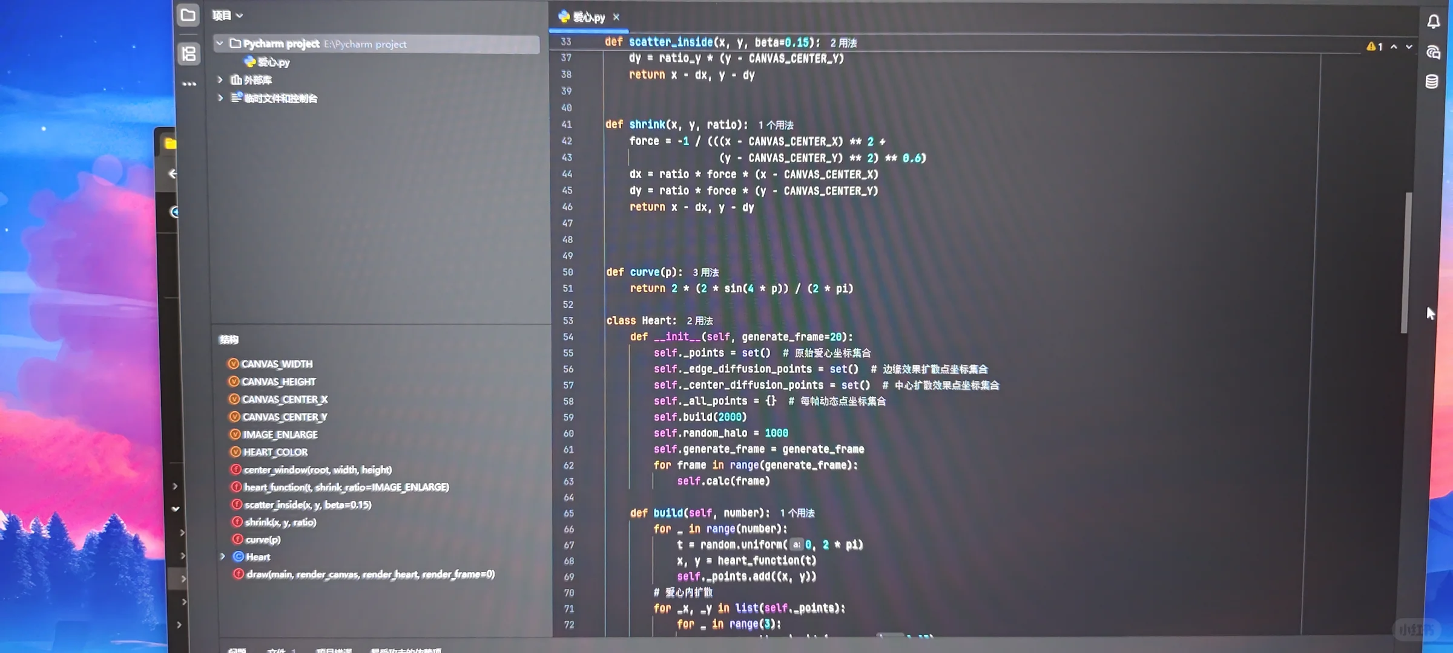Click the editor vertical scrollbar thumb

(1406, 263)
